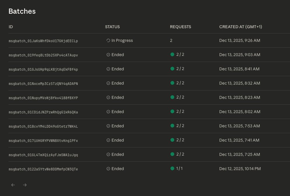This screenshot has width=290, height=196.
Task: Click the ID column header
Action: click(11, 27)
